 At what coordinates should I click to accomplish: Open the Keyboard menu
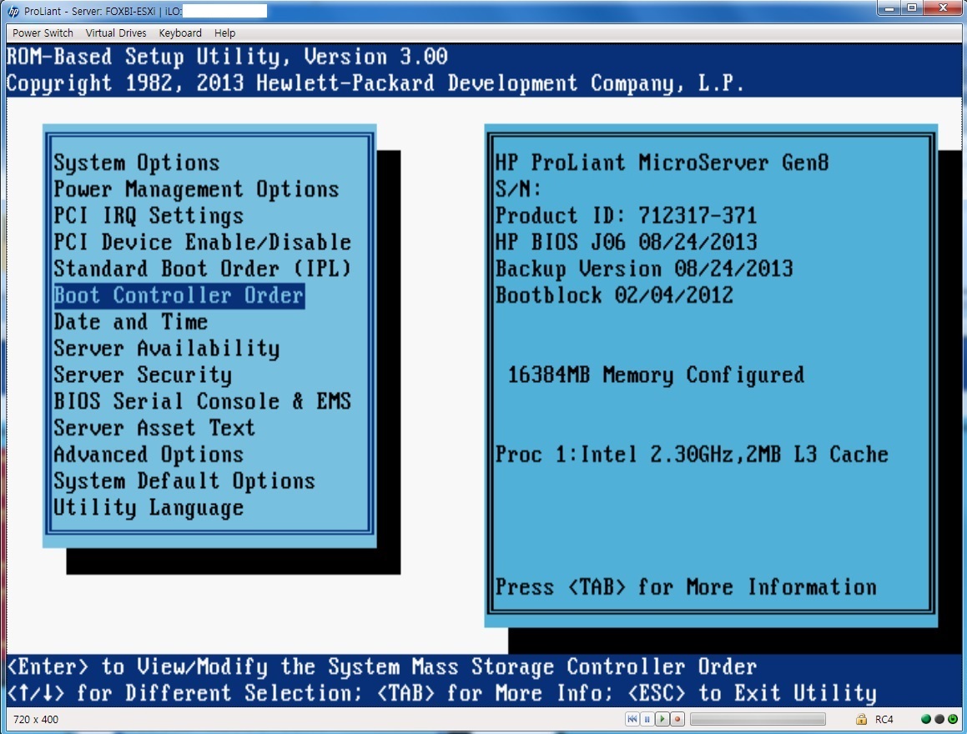click(x=180, y=33)
